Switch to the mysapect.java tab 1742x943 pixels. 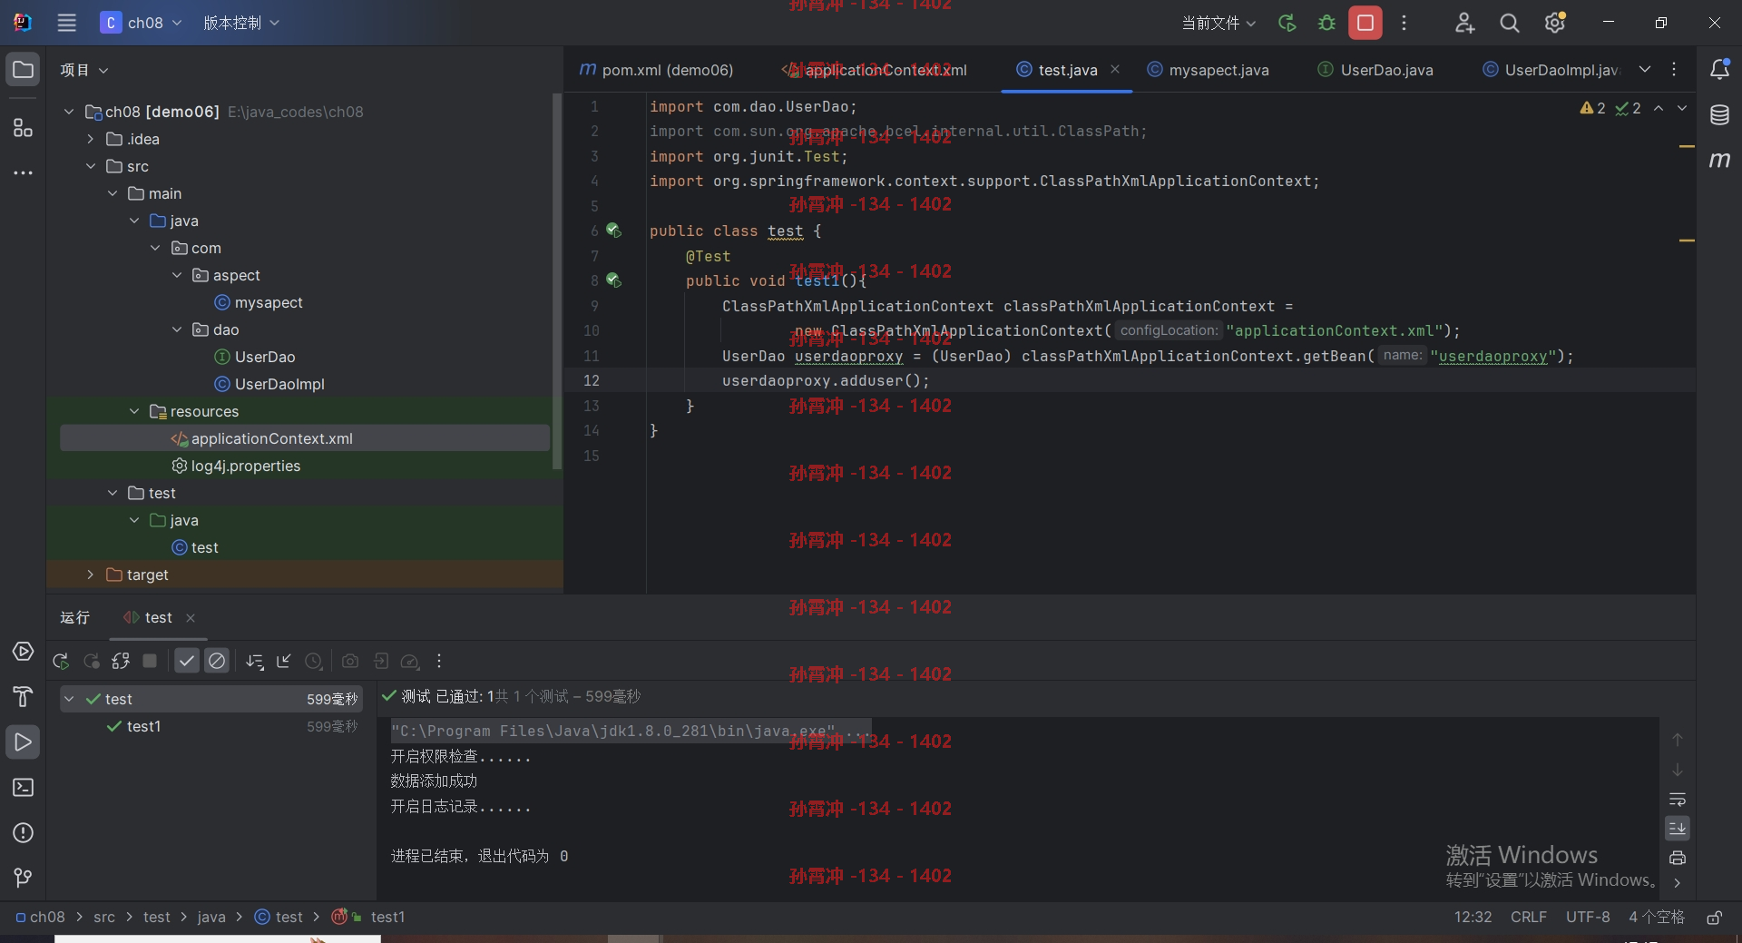(x=1208, y=70)
